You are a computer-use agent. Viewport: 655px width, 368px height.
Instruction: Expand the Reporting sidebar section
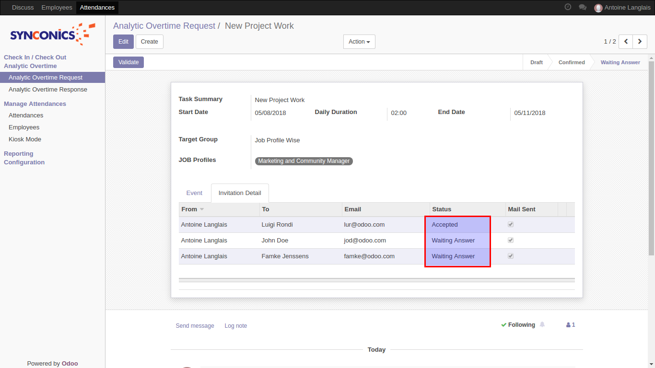click(x=19, y=154)
